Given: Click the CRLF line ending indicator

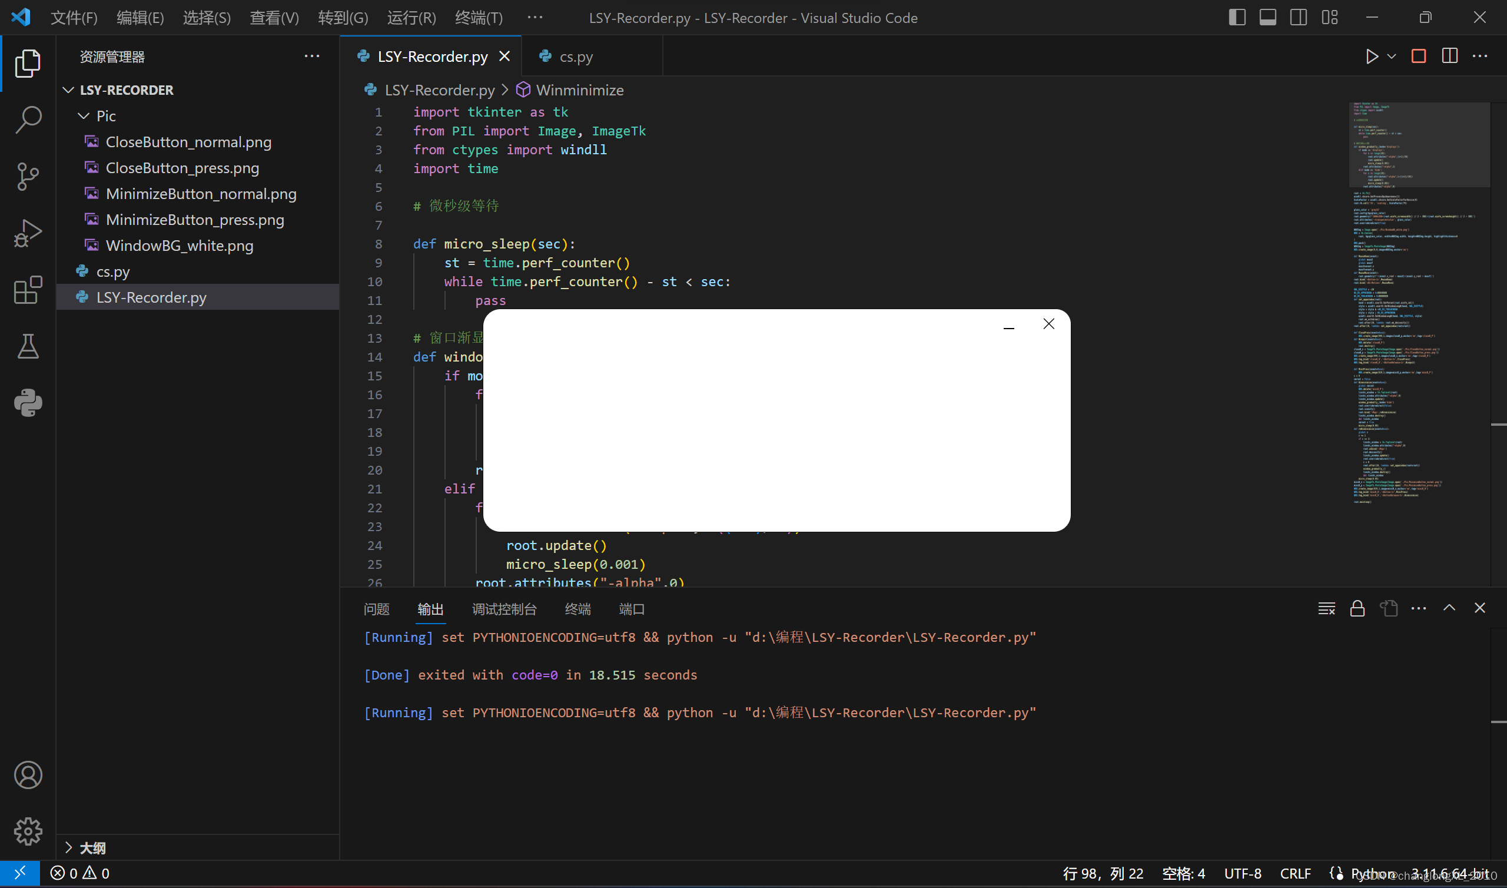Looking at the screenshot, I should (x=1295, y=873).
